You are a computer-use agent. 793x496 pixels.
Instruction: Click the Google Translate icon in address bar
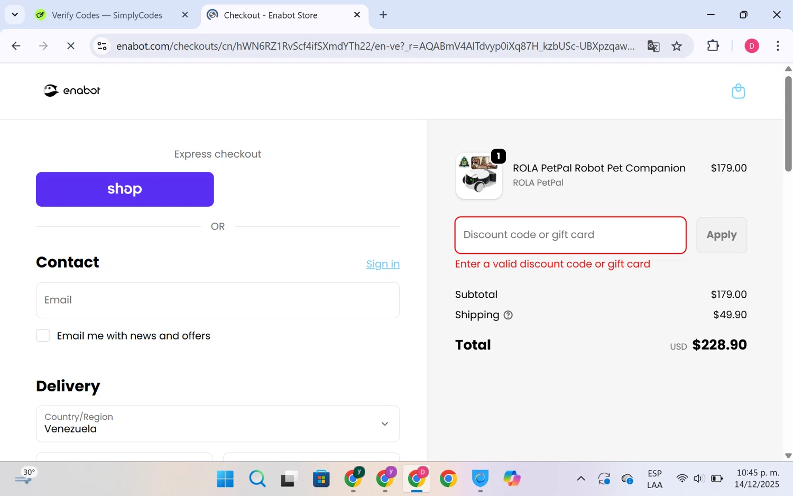pyautogui.click(x=653, y=46)
